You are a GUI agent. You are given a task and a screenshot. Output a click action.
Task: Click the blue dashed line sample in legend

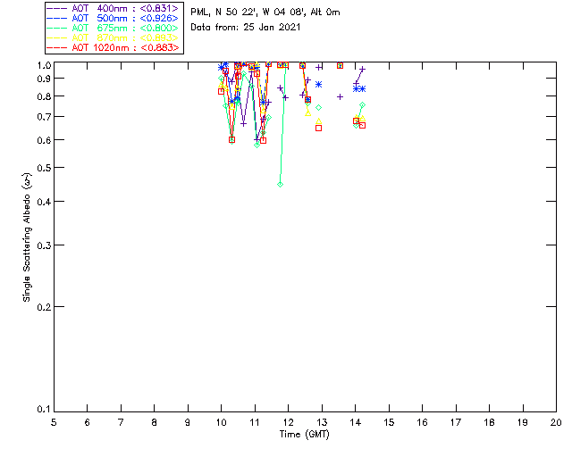click(x=57, y=18)
